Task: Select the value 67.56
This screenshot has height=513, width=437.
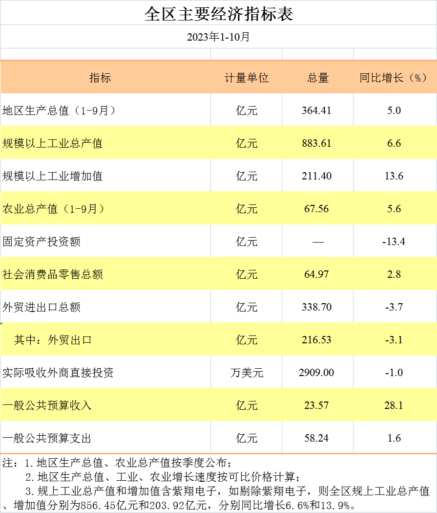Action: [x=316, y=209]
